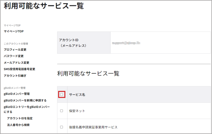The width and height of the screenshot is (212, 134).
Task: Click the このアカウントの管理 section heading
Action: (x=16, y=44)
